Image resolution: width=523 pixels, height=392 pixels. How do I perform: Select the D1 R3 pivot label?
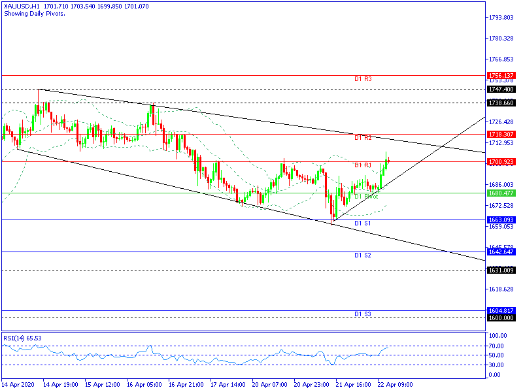pyautogui.click(x=363, y=79)
